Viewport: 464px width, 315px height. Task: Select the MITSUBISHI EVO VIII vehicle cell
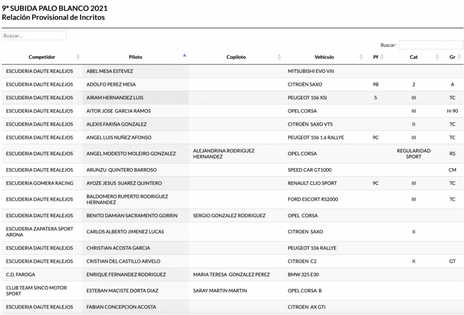pyautogui.click(x=311, y=71)
